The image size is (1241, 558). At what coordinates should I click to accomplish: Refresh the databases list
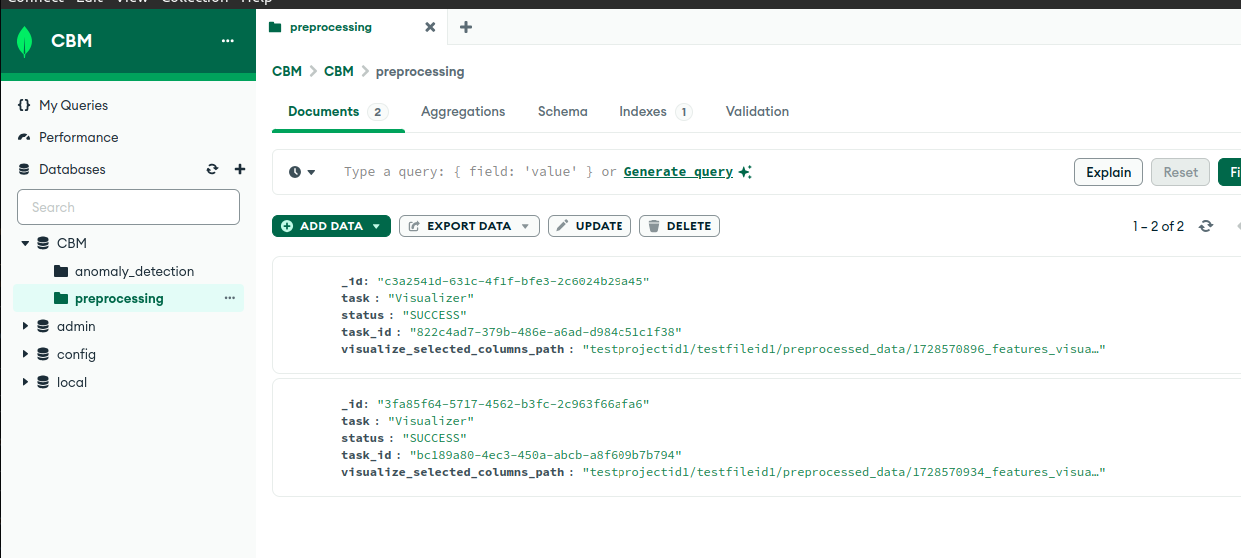(211, 170)
